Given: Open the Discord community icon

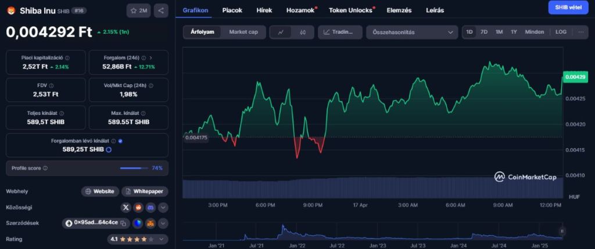Looking at the screenshot, I should pyautogui.click(x=151, y=207).
